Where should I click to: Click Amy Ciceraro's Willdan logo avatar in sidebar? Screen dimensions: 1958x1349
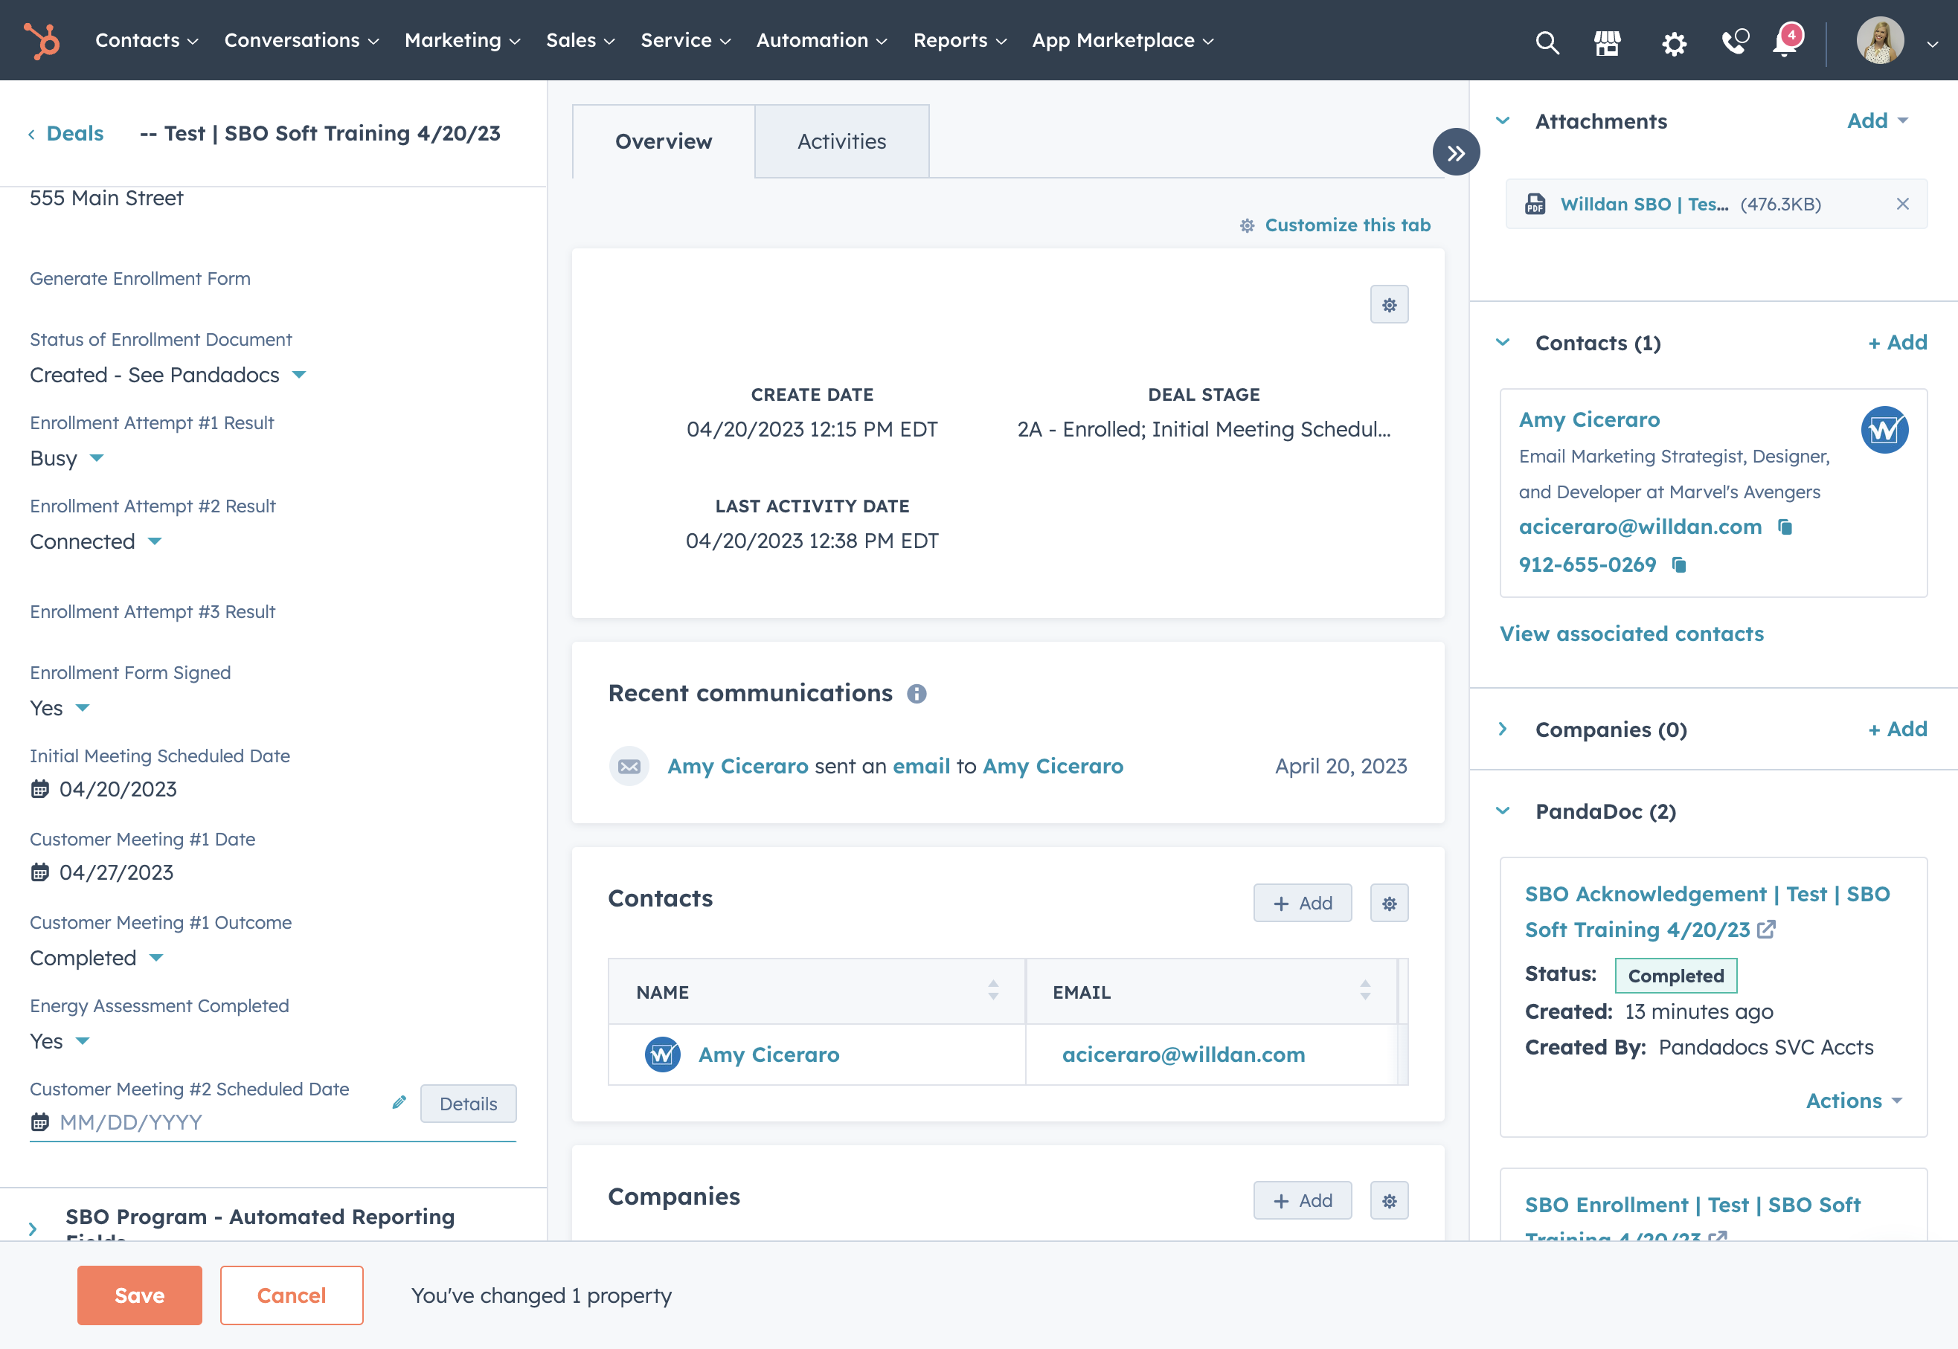[1884, 431]
